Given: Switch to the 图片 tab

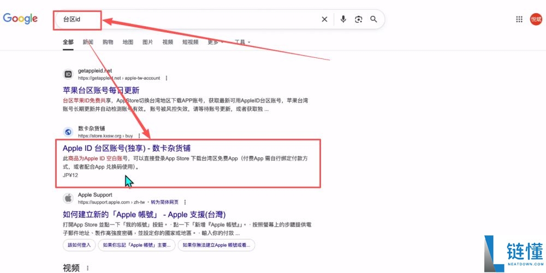Looking at the screenshot, I should (x=147, y=42).
